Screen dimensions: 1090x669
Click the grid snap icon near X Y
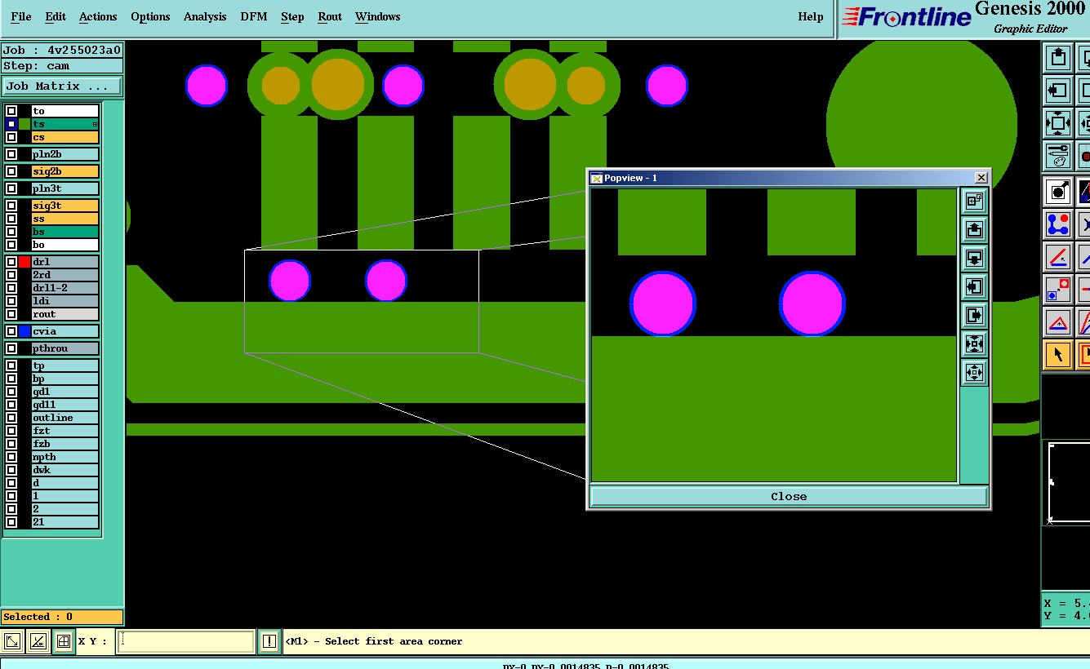63,641
